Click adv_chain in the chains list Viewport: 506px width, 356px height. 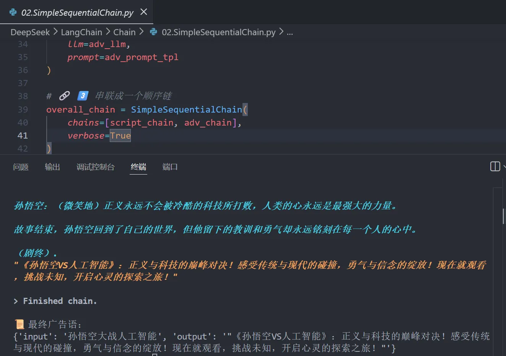[208, 122]
